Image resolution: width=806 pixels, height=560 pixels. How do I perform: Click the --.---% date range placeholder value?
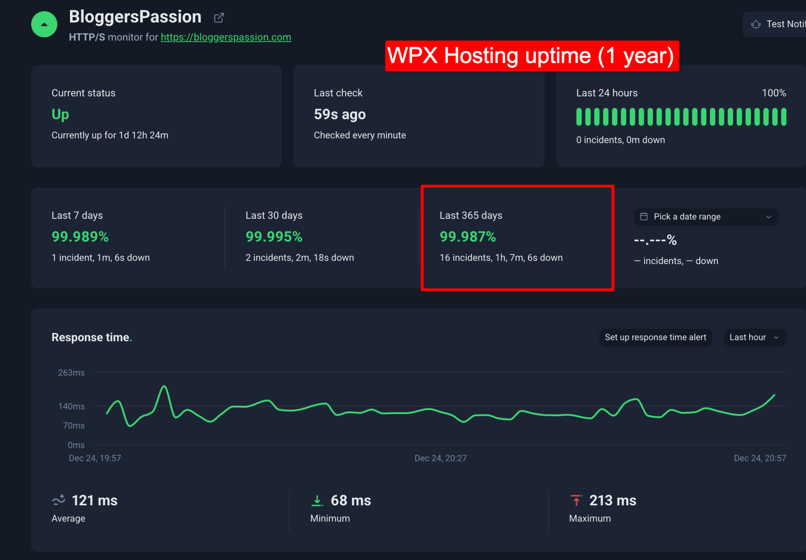[655, 240]
